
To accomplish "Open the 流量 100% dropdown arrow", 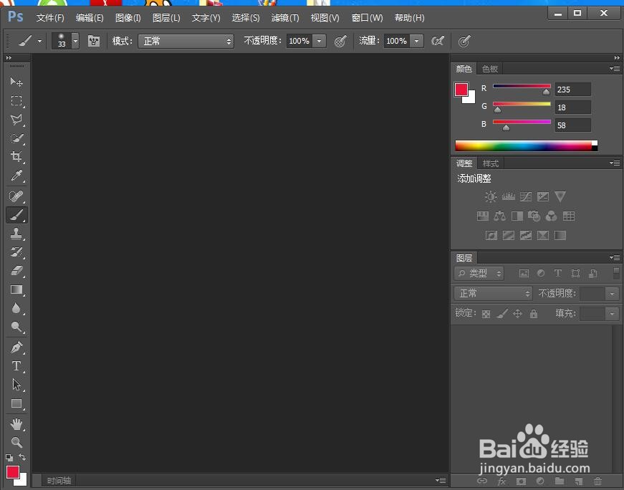I will [417, 41].
